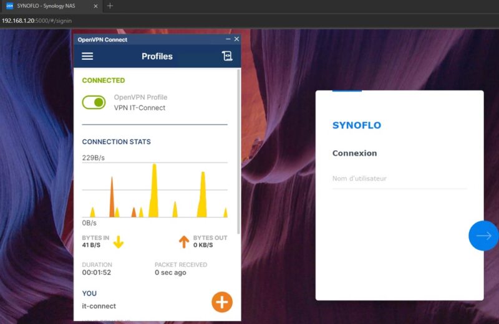The image size is (499, 324).
Task: Click the 41 B/S bytes in value
Action: coord(91,245)
